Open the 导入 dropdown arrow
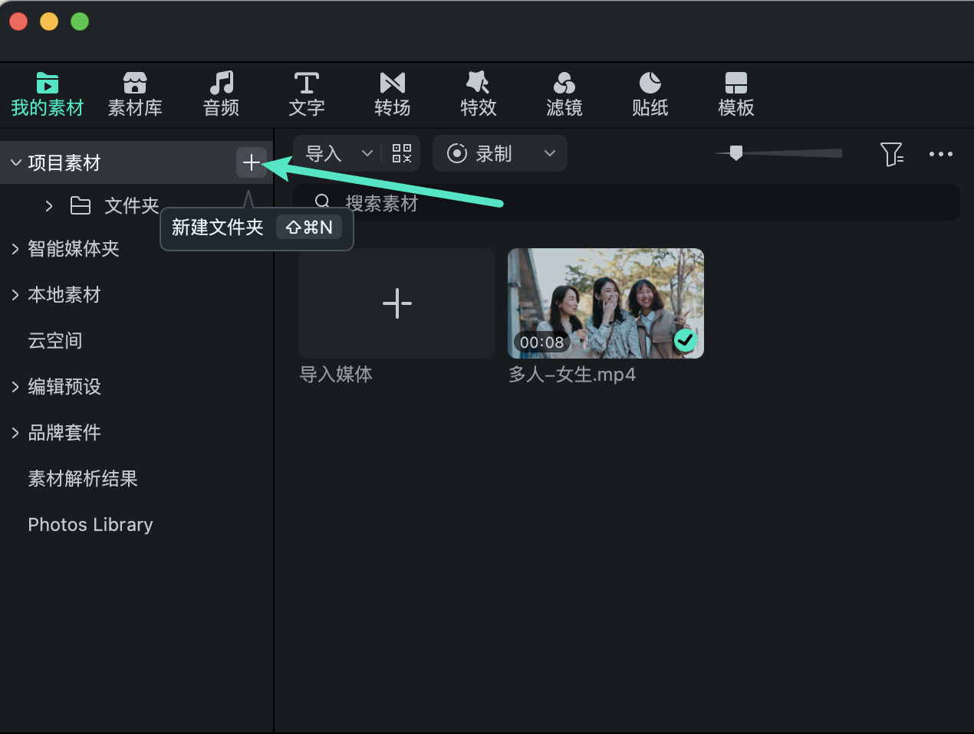974x734 pixels. coord(367,153)
